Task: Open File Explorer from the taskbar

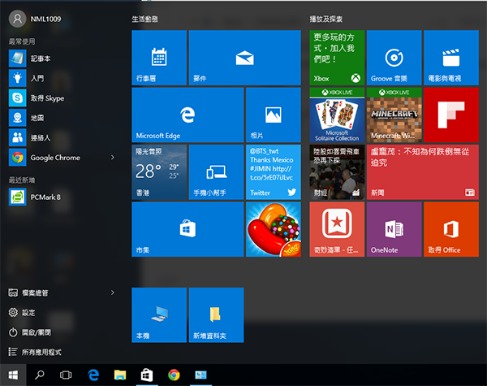Action: (x=120, y=375)
